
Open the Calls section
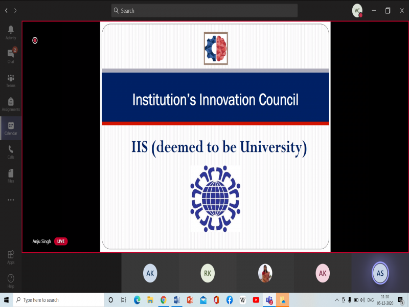[11, 152]
